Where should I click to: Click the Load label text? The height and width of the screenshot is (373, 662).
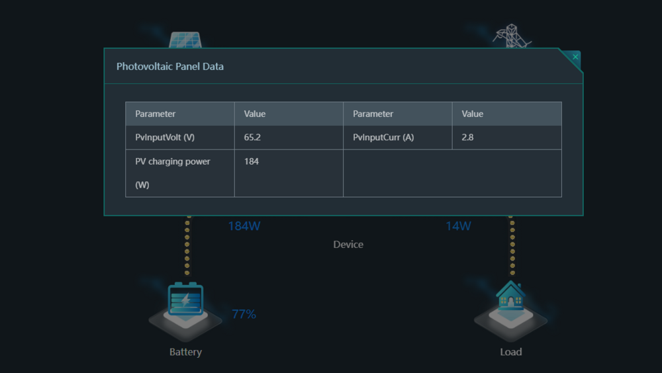(511, 352)
